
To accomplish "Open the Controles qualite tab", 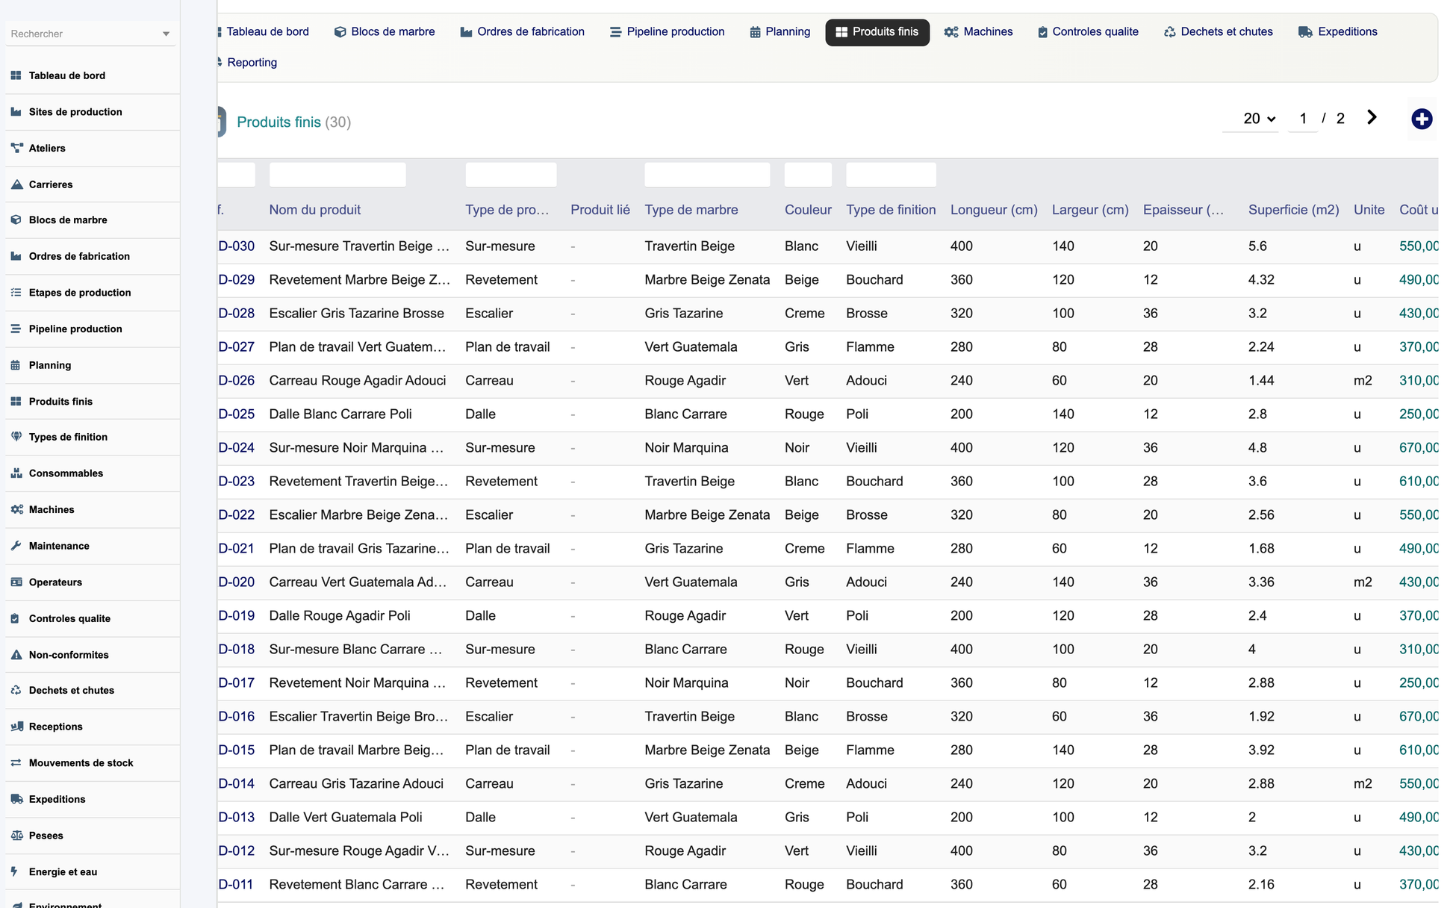I will [1087, 32].
